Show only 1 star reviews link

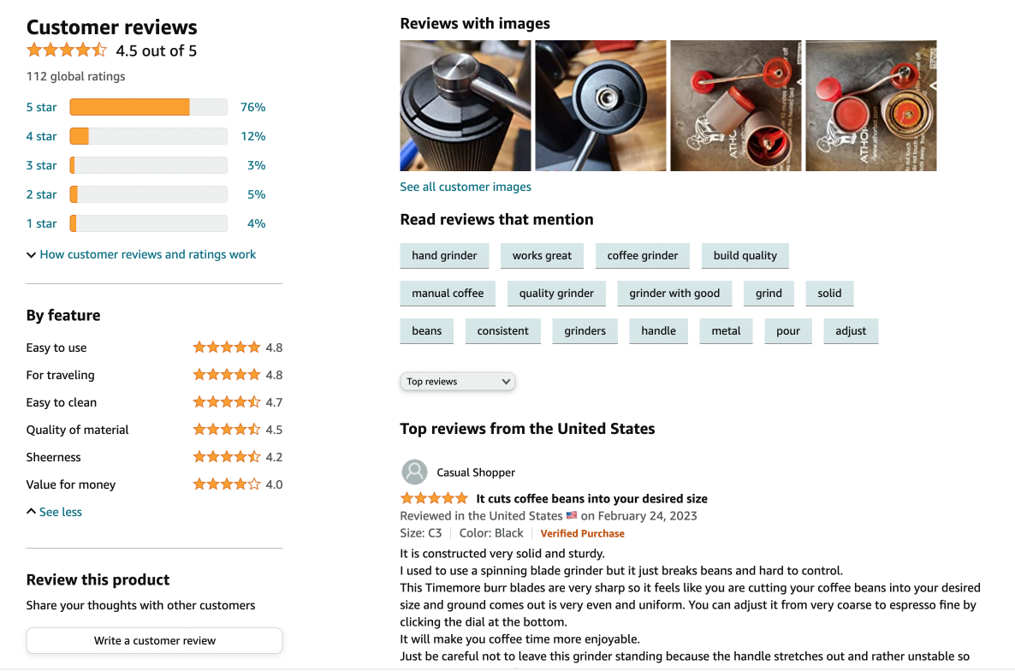pyautogui.click(x=42, y=223)
